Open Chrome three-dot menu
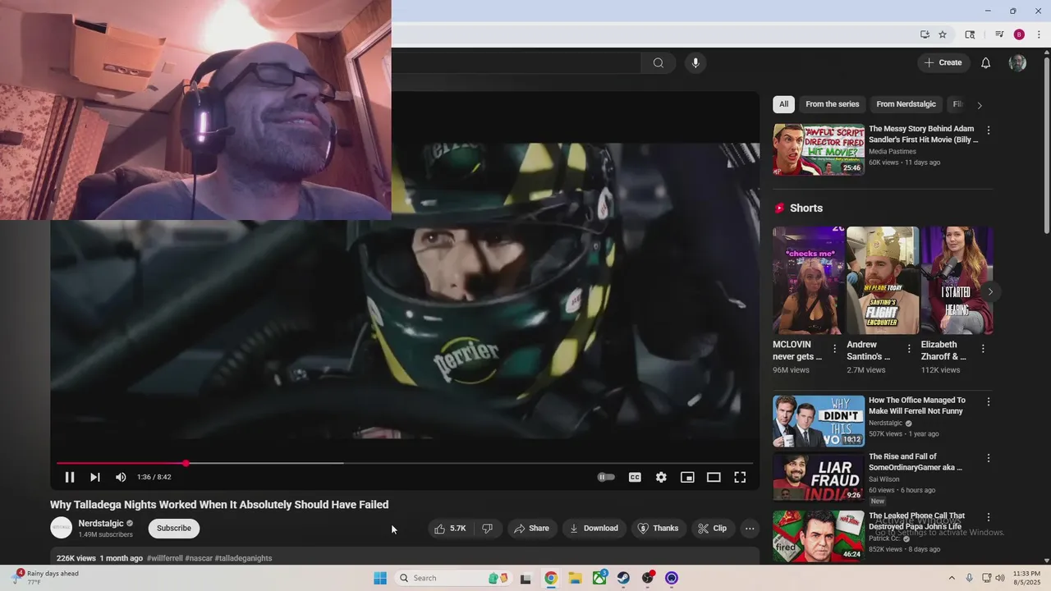Image resolution: width=1051 pixels, height=591 pixels. pos(1039,34)
